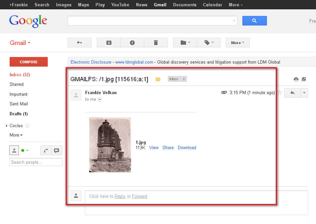Open Play in the top bar
Image resolution: width=316 pixels, height=224 pixels.
100,5
